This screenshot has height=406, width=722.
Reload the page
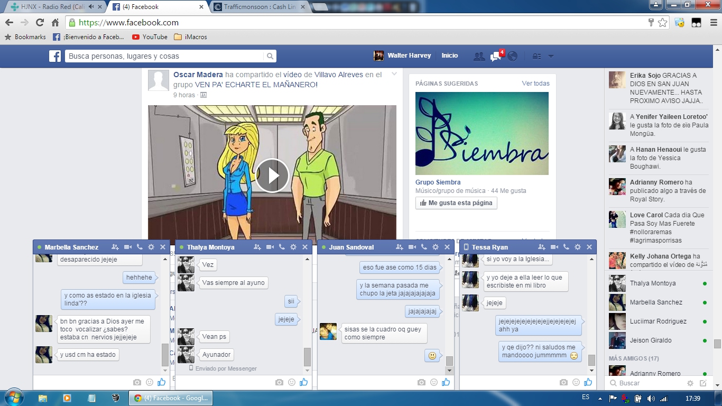click(40, 23)
